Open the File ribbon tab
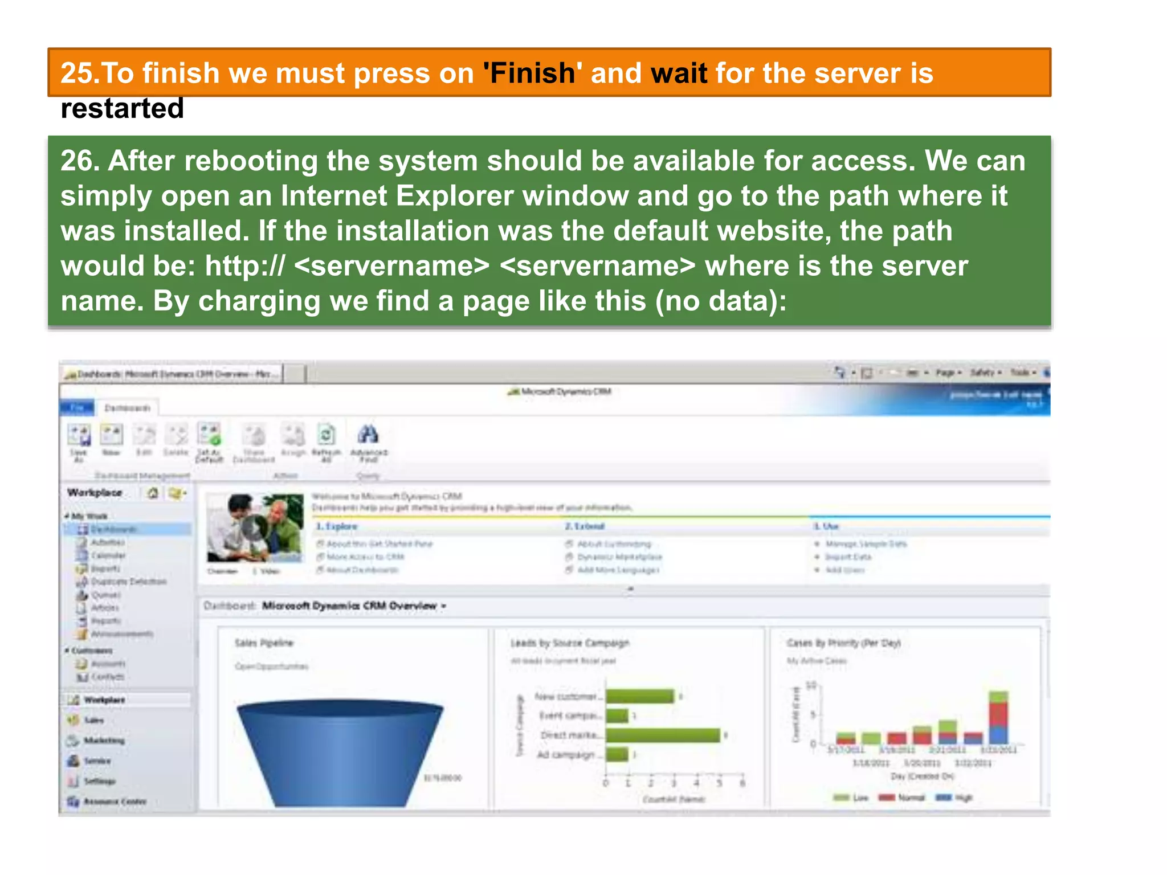Image resolution: width=1167 pixels, height=875 pixels. [x=77, y=407]
